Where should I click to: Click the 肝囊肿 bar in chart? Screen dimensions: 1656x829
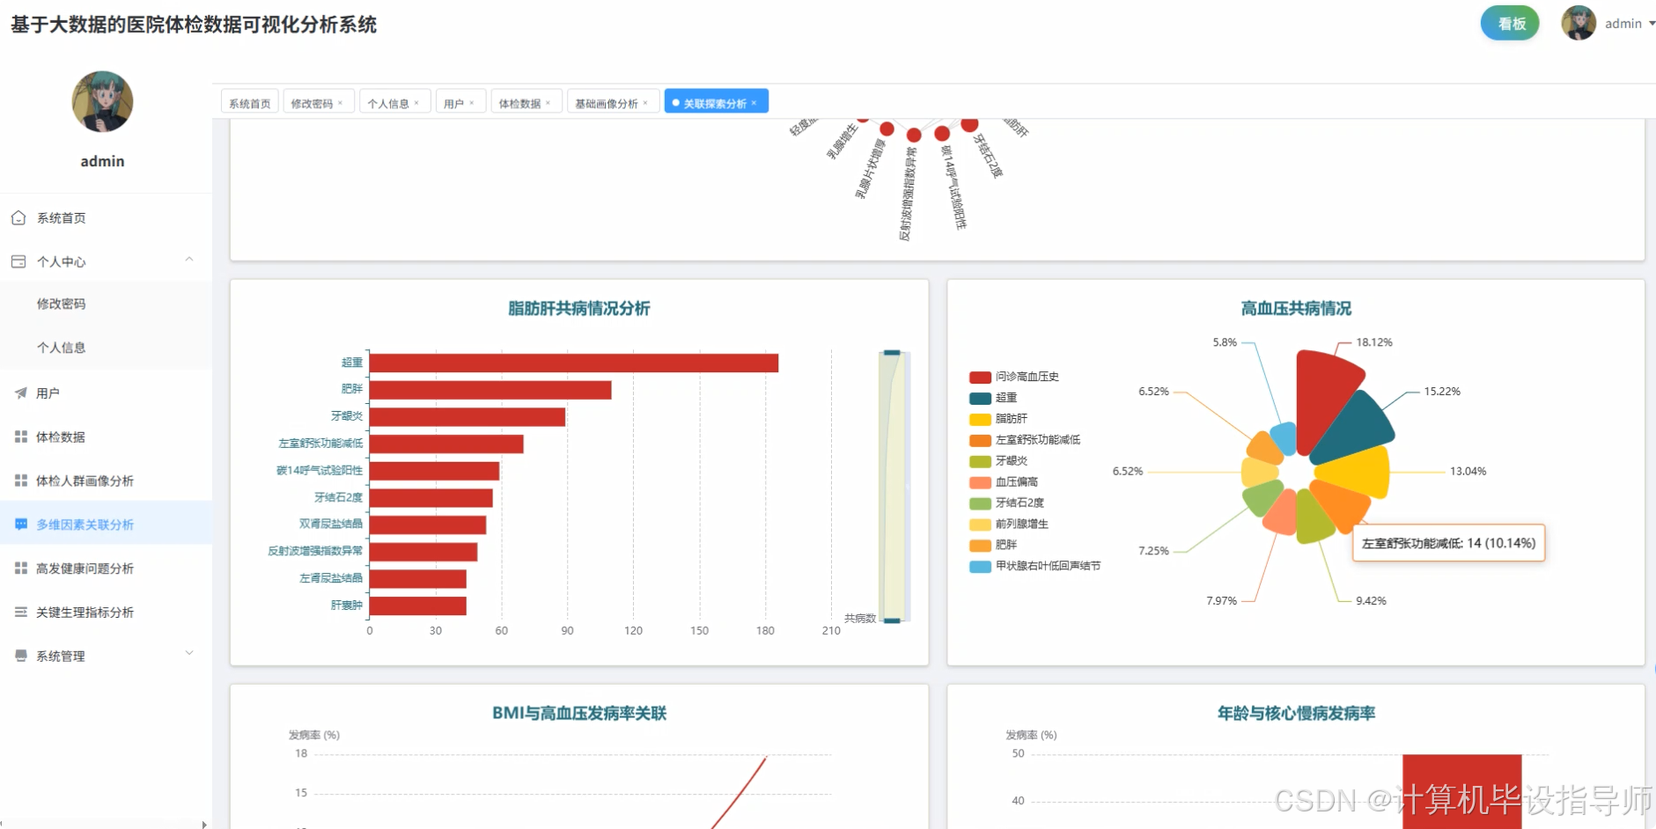418,606
